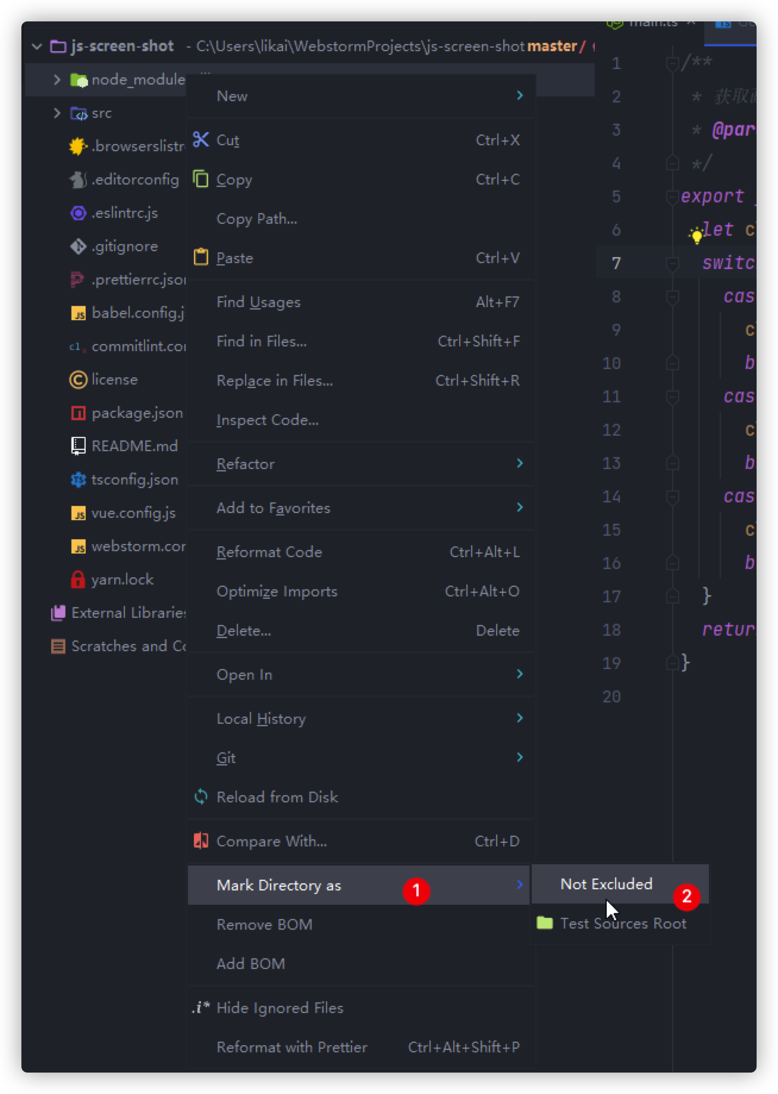The width and height of the screenshot is (778, 1094).
Task: Select Find in Files... entry
Action: 361,341
